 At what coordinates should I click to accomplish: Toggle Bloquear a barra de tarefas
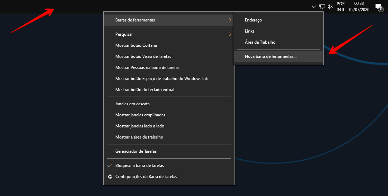[x=140, y=166]
